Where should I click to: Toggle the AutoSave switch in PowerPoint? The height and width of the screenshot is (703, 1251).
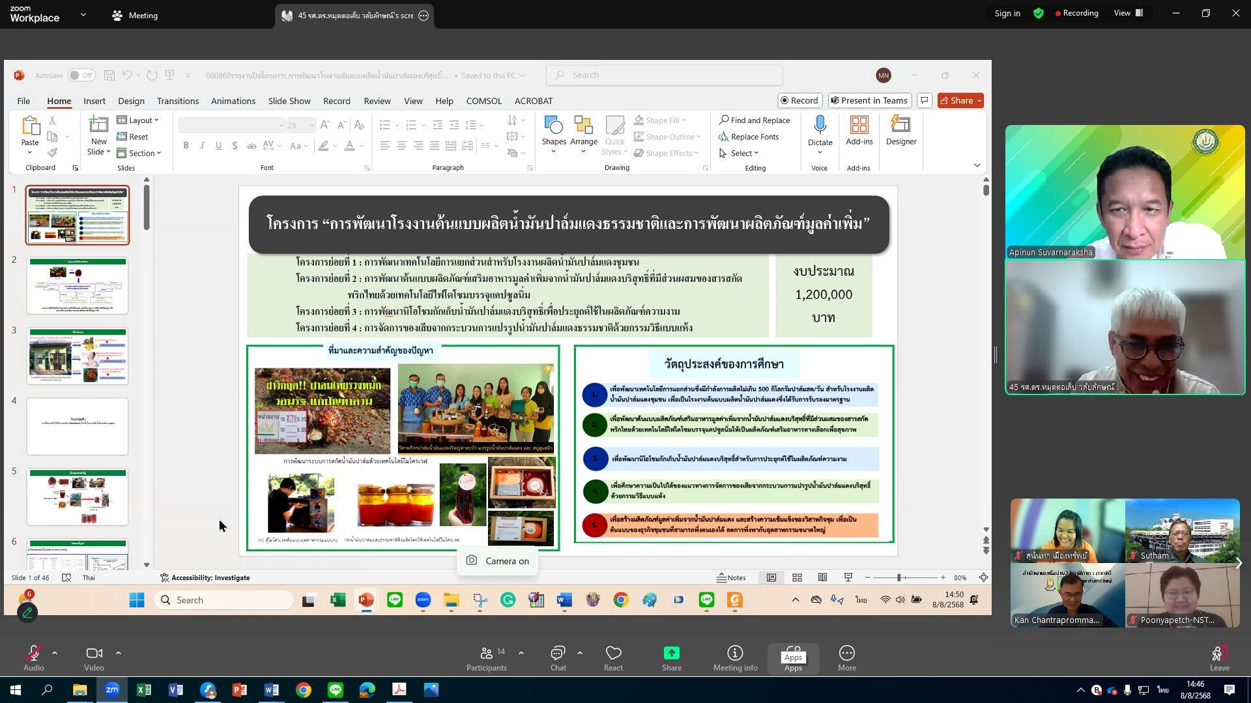(x=81, y=76)
